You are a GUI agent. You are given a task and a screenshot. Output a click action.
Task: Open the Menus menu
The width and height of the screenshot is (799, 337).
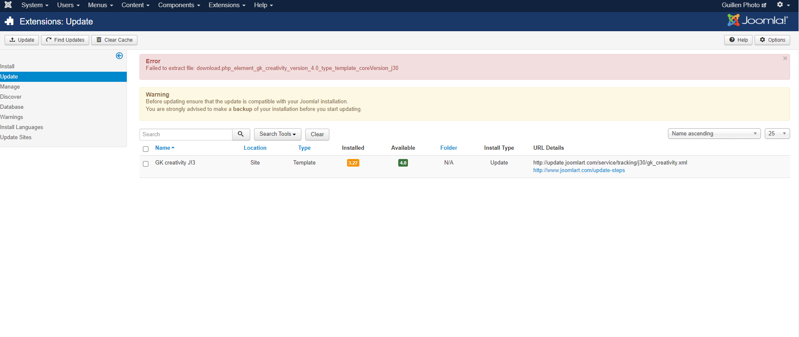tap(100, 5)
